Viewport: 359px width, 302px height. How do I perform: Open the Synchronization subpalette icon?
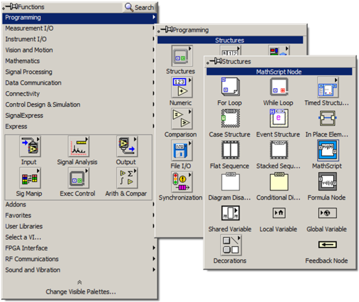(x=182, y=182)
